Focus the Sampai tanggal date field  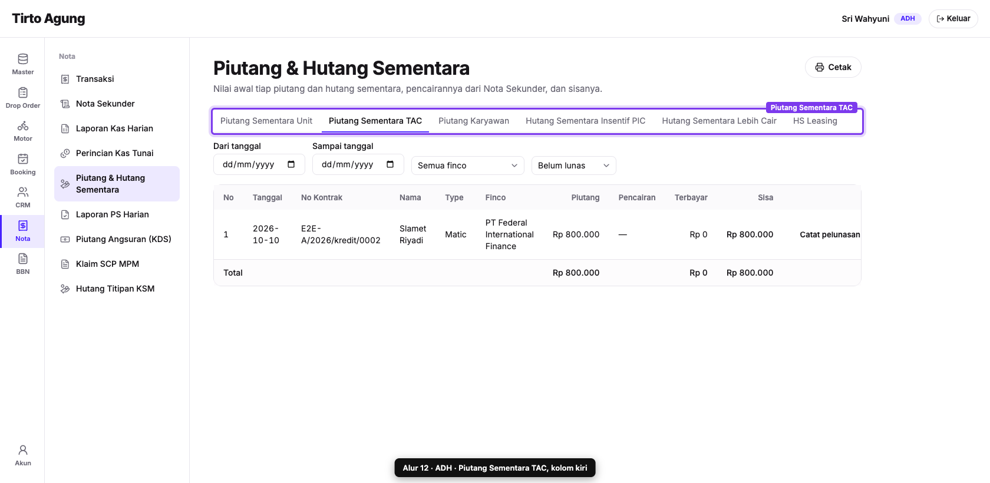click(358, 164)
